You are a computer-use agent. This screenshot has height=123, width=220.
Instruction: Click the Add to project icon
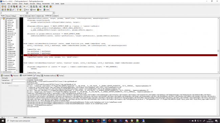[x=44, y=6]
